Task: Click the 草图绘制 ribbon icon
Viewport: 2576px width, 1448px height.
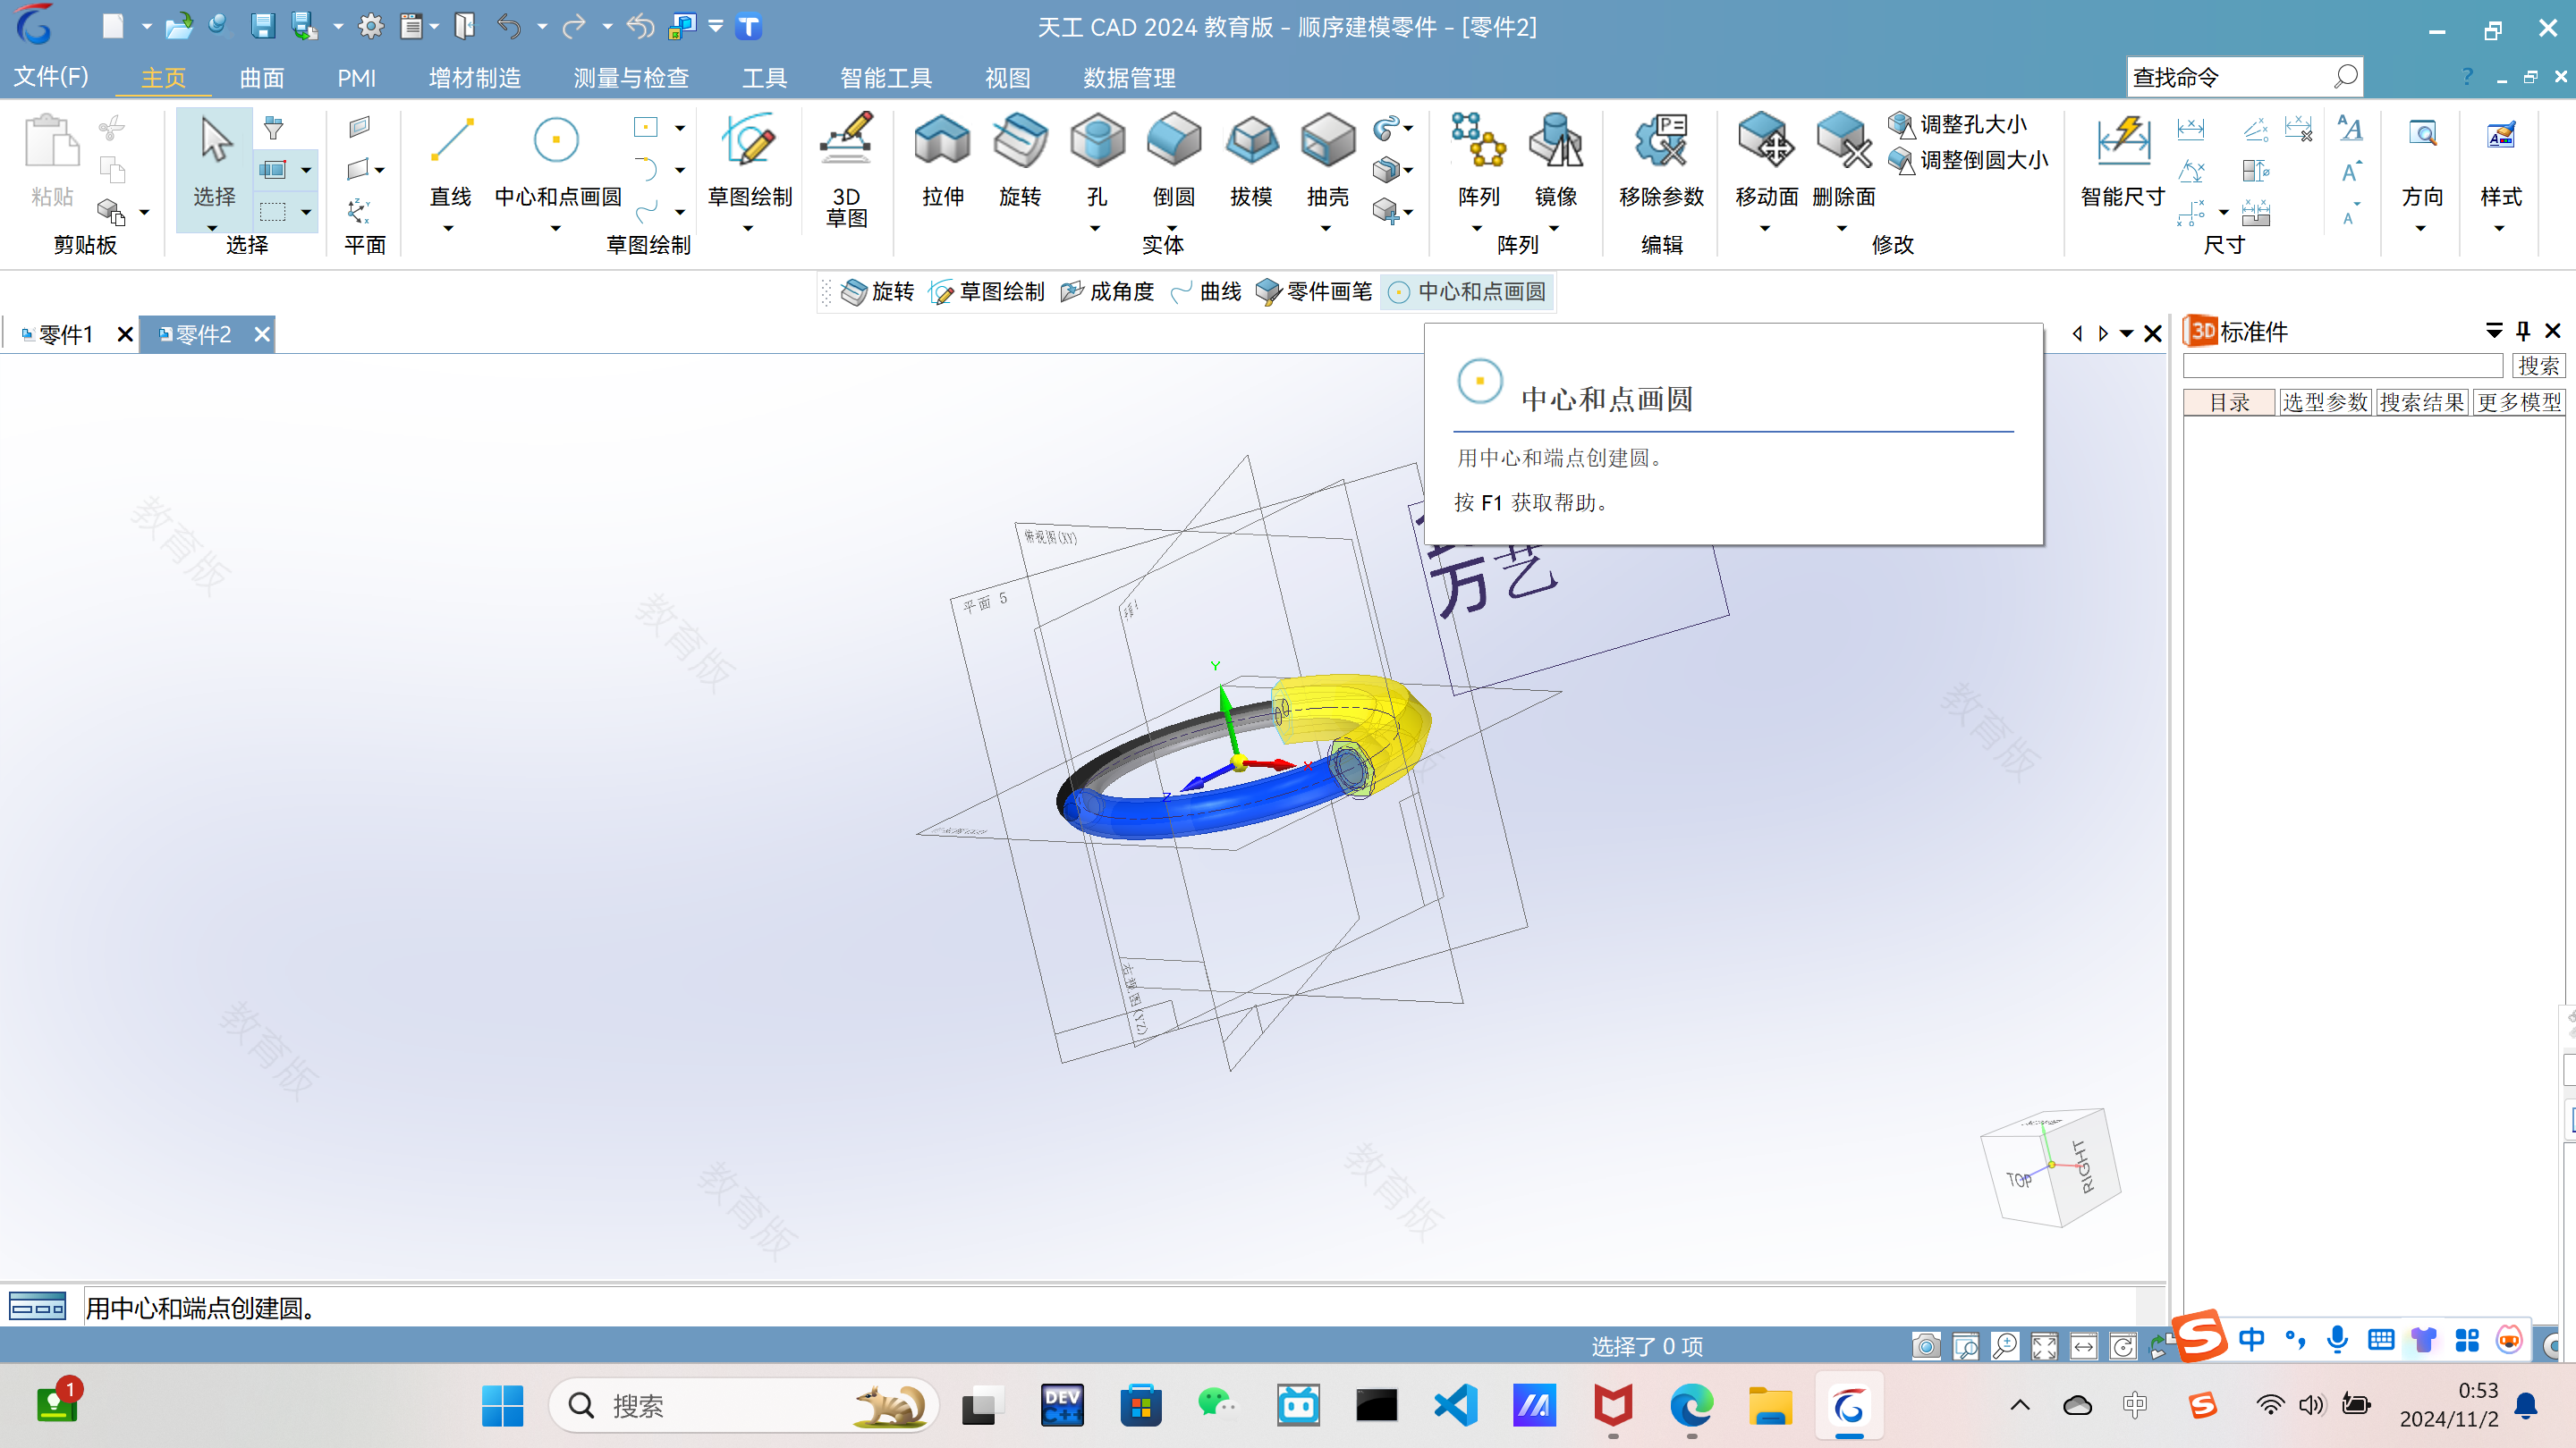Action: (749, 140)
